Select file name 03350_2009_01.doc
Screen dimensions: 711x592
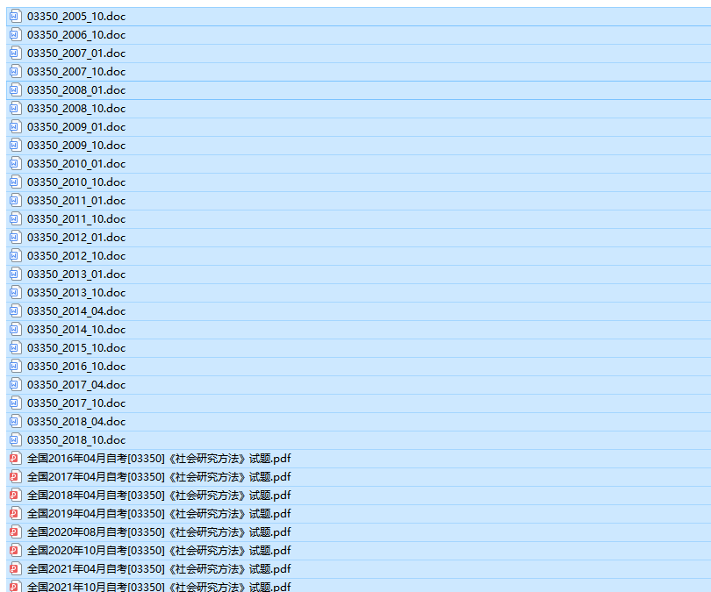(76, 127)
